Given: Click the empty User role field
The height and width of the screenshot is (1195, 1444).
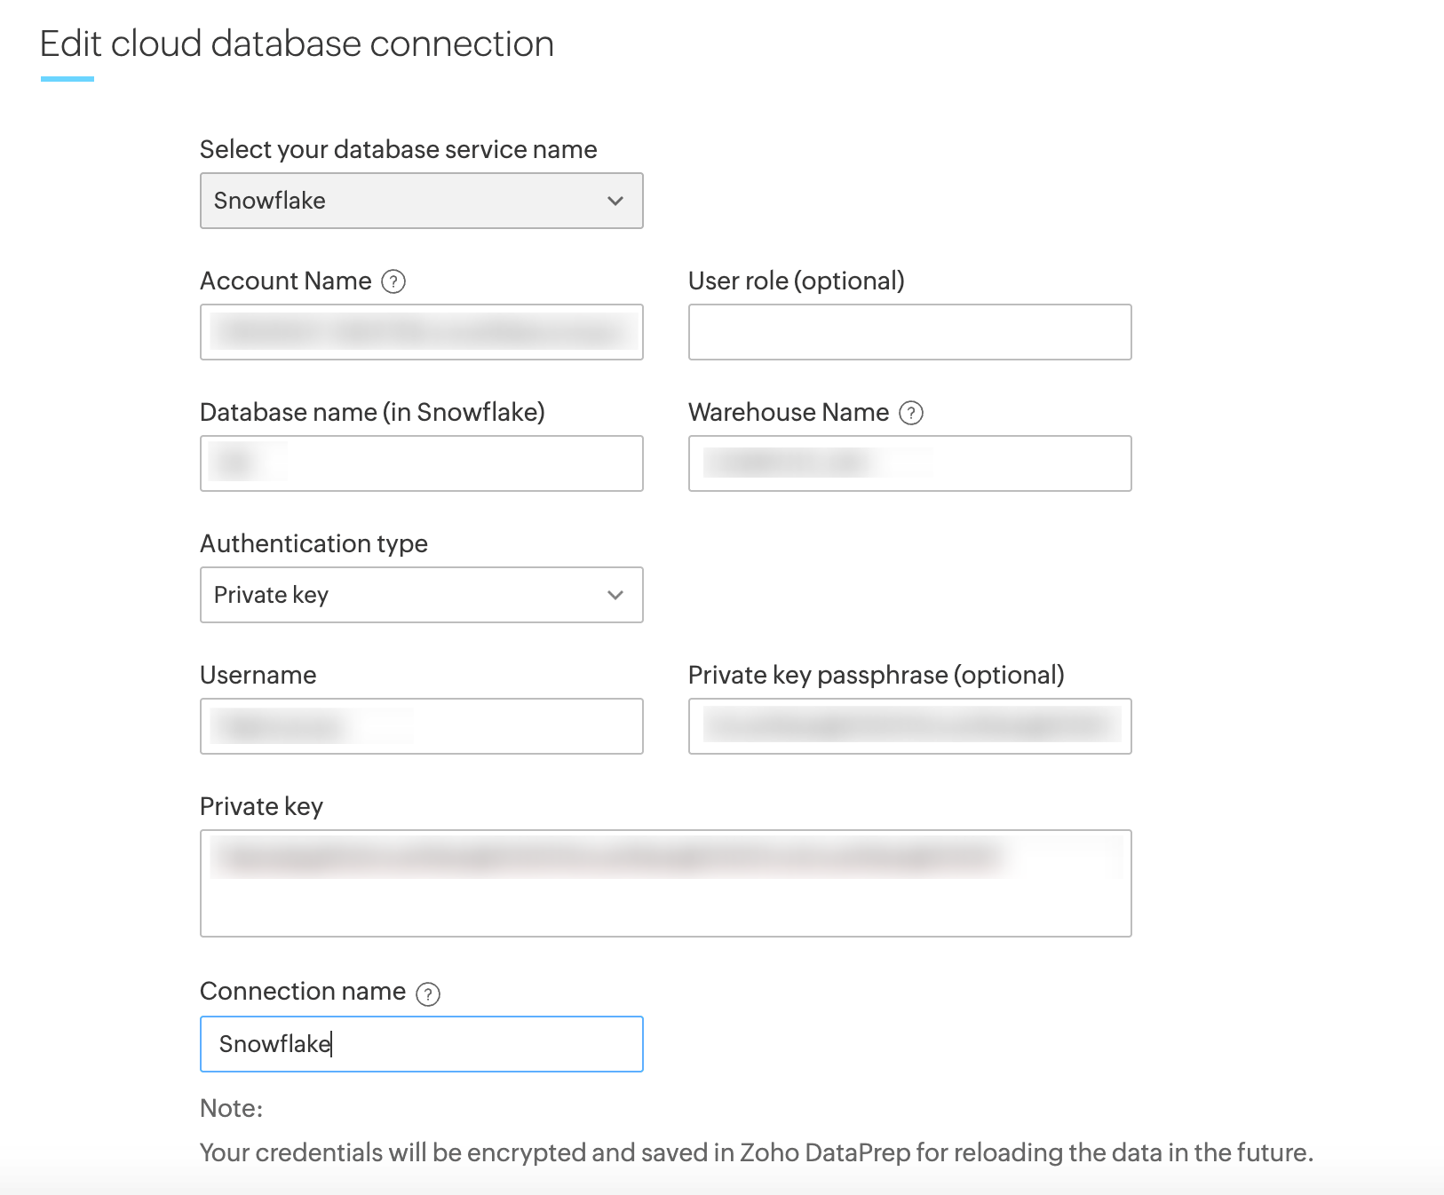Looking at the screenshot, I should click(x=909, y=332).
